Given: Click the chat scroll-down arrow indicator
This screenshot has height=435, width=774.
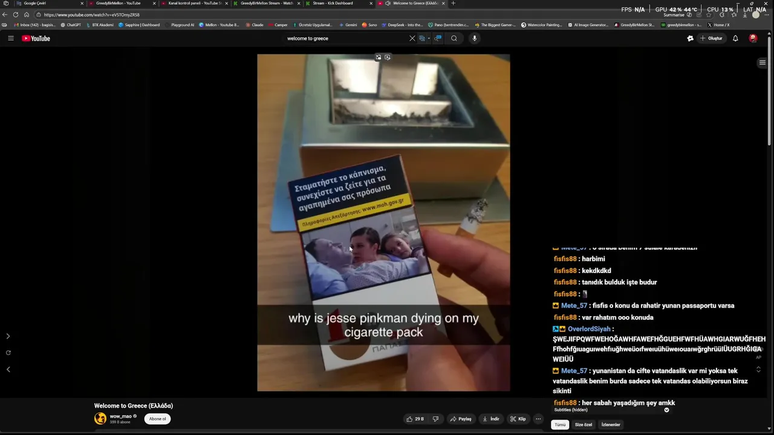Looking at the screenshot, I should click(667, 410).
